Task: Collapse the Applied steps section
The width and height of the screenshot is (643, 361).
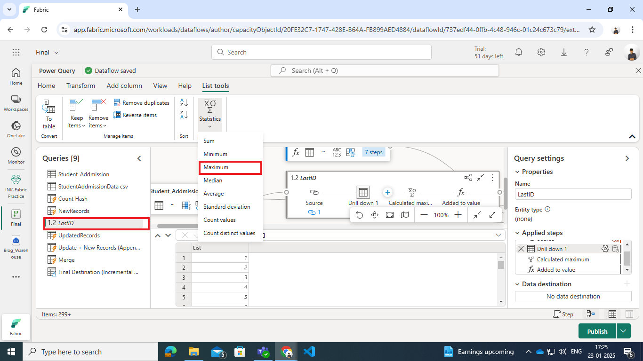Action: pyautogui.click(x=517, y=233)
